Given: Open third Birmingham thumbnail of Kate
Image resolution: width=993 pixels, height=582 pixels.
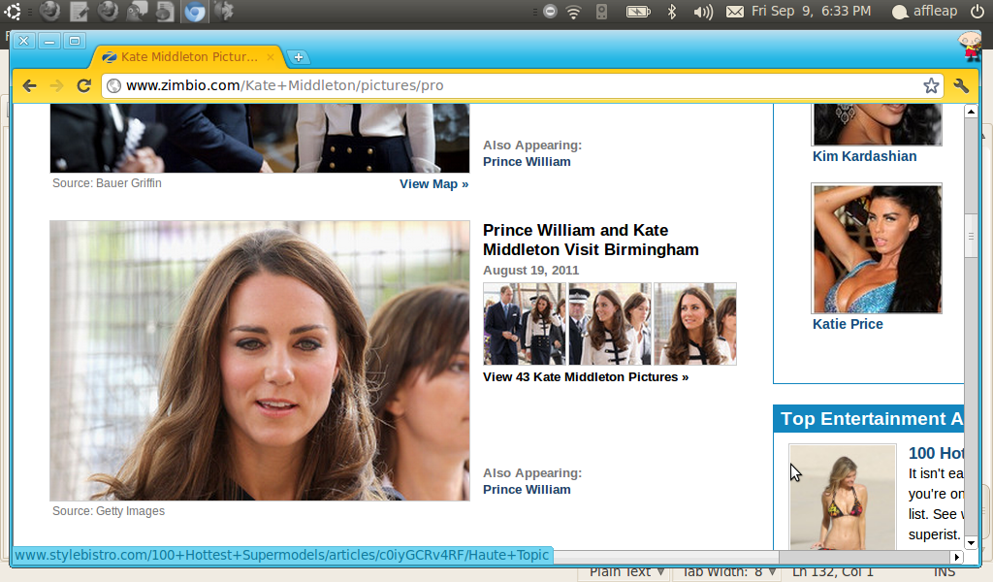Looking at the screenshot, I should pos(694,324).
